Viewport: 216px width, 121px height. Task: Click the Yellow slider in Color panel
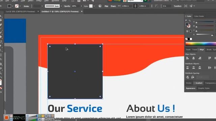click(x=205, y=31)
